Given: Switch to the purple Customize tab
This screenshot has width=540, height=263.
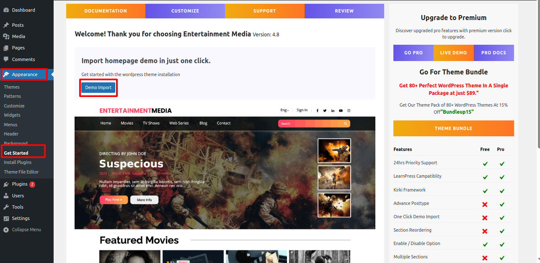Looking at the screenshot, I should (x=185, y=11).
